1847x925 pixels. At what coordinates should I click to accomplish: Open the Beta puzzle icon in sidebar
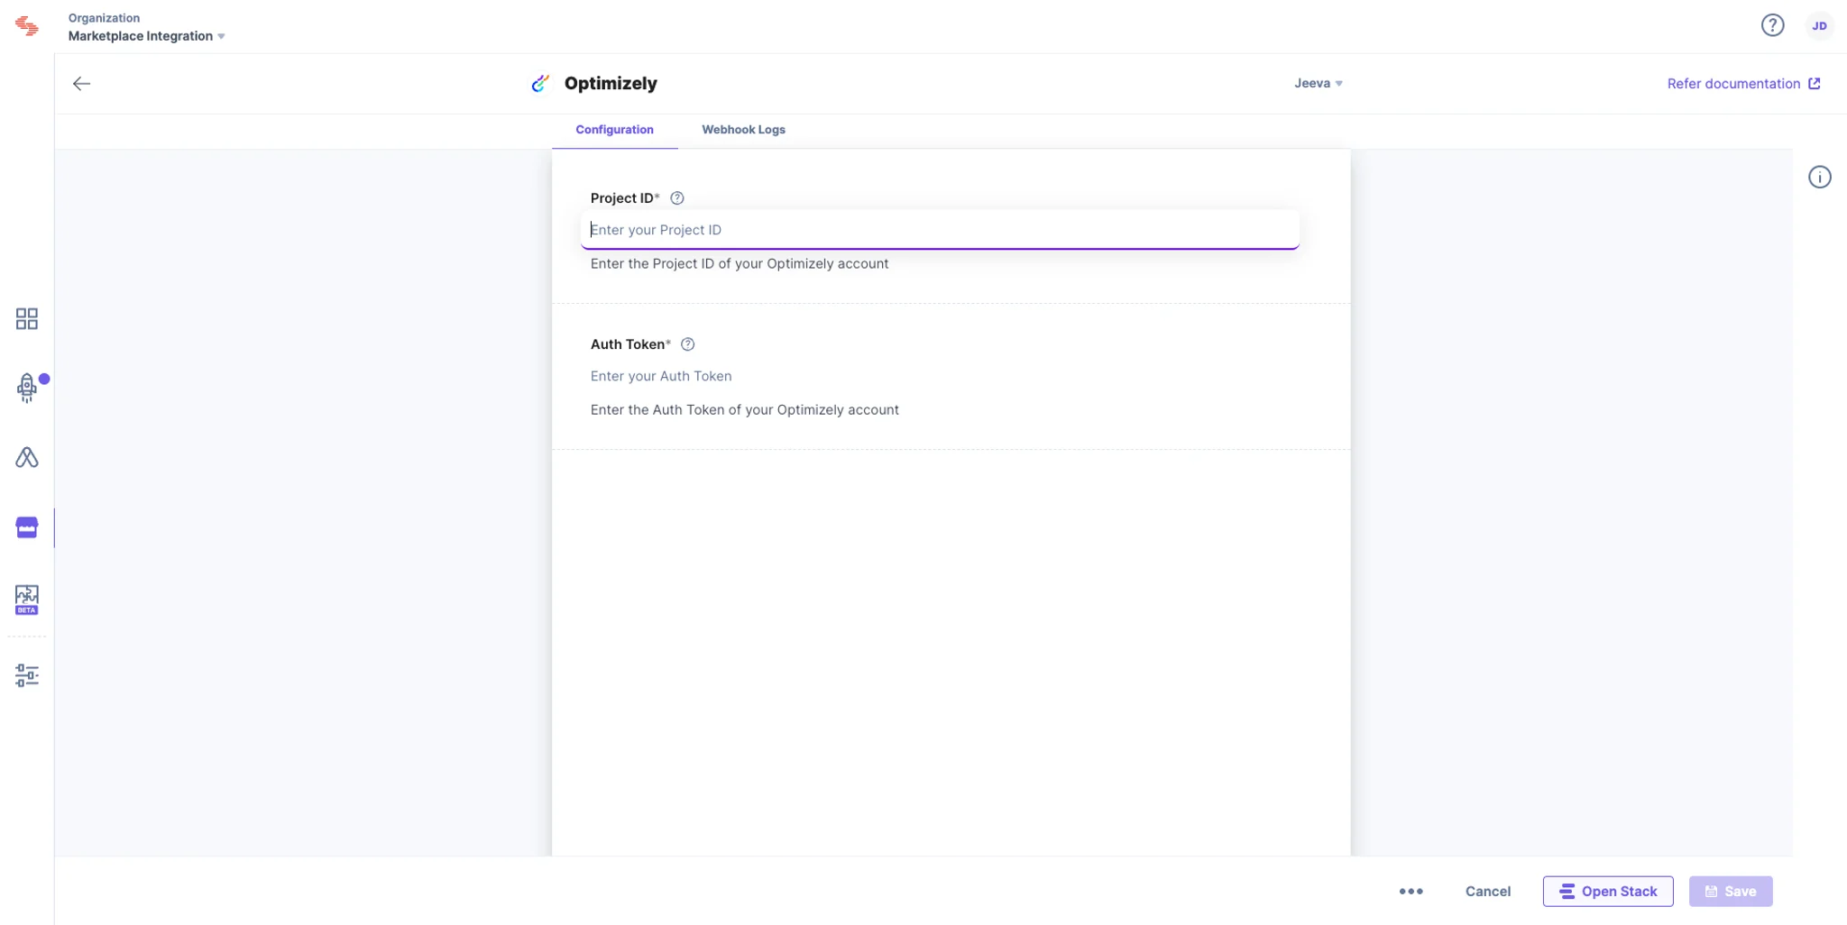point(27,600)
